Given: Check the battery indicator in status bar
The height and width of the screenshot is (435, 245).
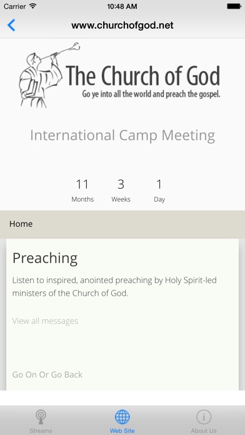Looking at the screenshot, I should 234,6.
